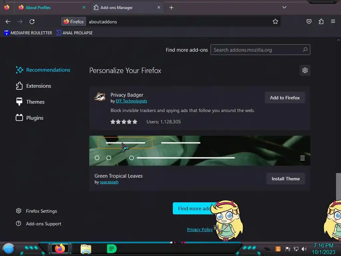Open the spacesoph author link
341x256 pixels.
point(109,182)
